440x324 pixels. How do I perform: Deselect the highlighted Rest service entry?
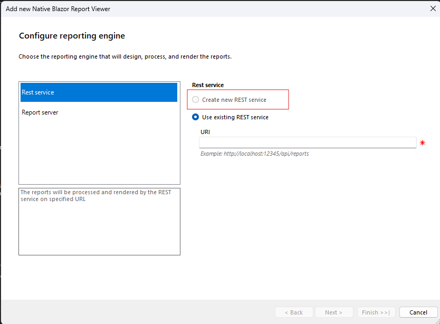(99, 92)
